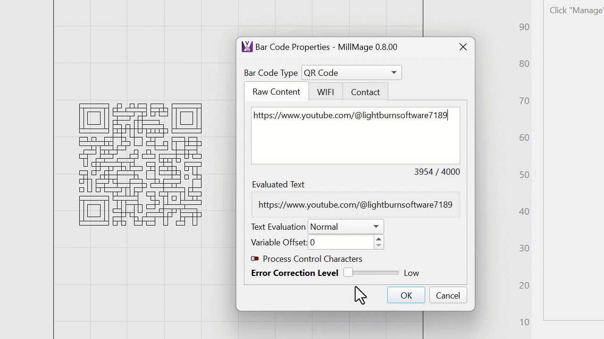This screenshot has height=339, width=604.
Task: Open the Bar Code Type dropdown
Action: (352, 73)
